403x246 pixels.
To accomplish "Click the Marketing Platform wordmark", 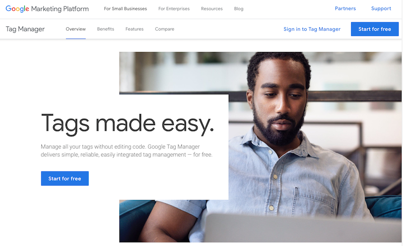I will [x=60, y=9].
